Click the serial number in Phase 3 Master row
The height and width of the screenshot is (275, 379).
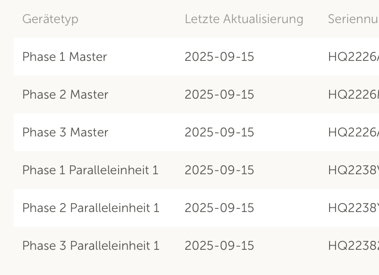point(353,132)
